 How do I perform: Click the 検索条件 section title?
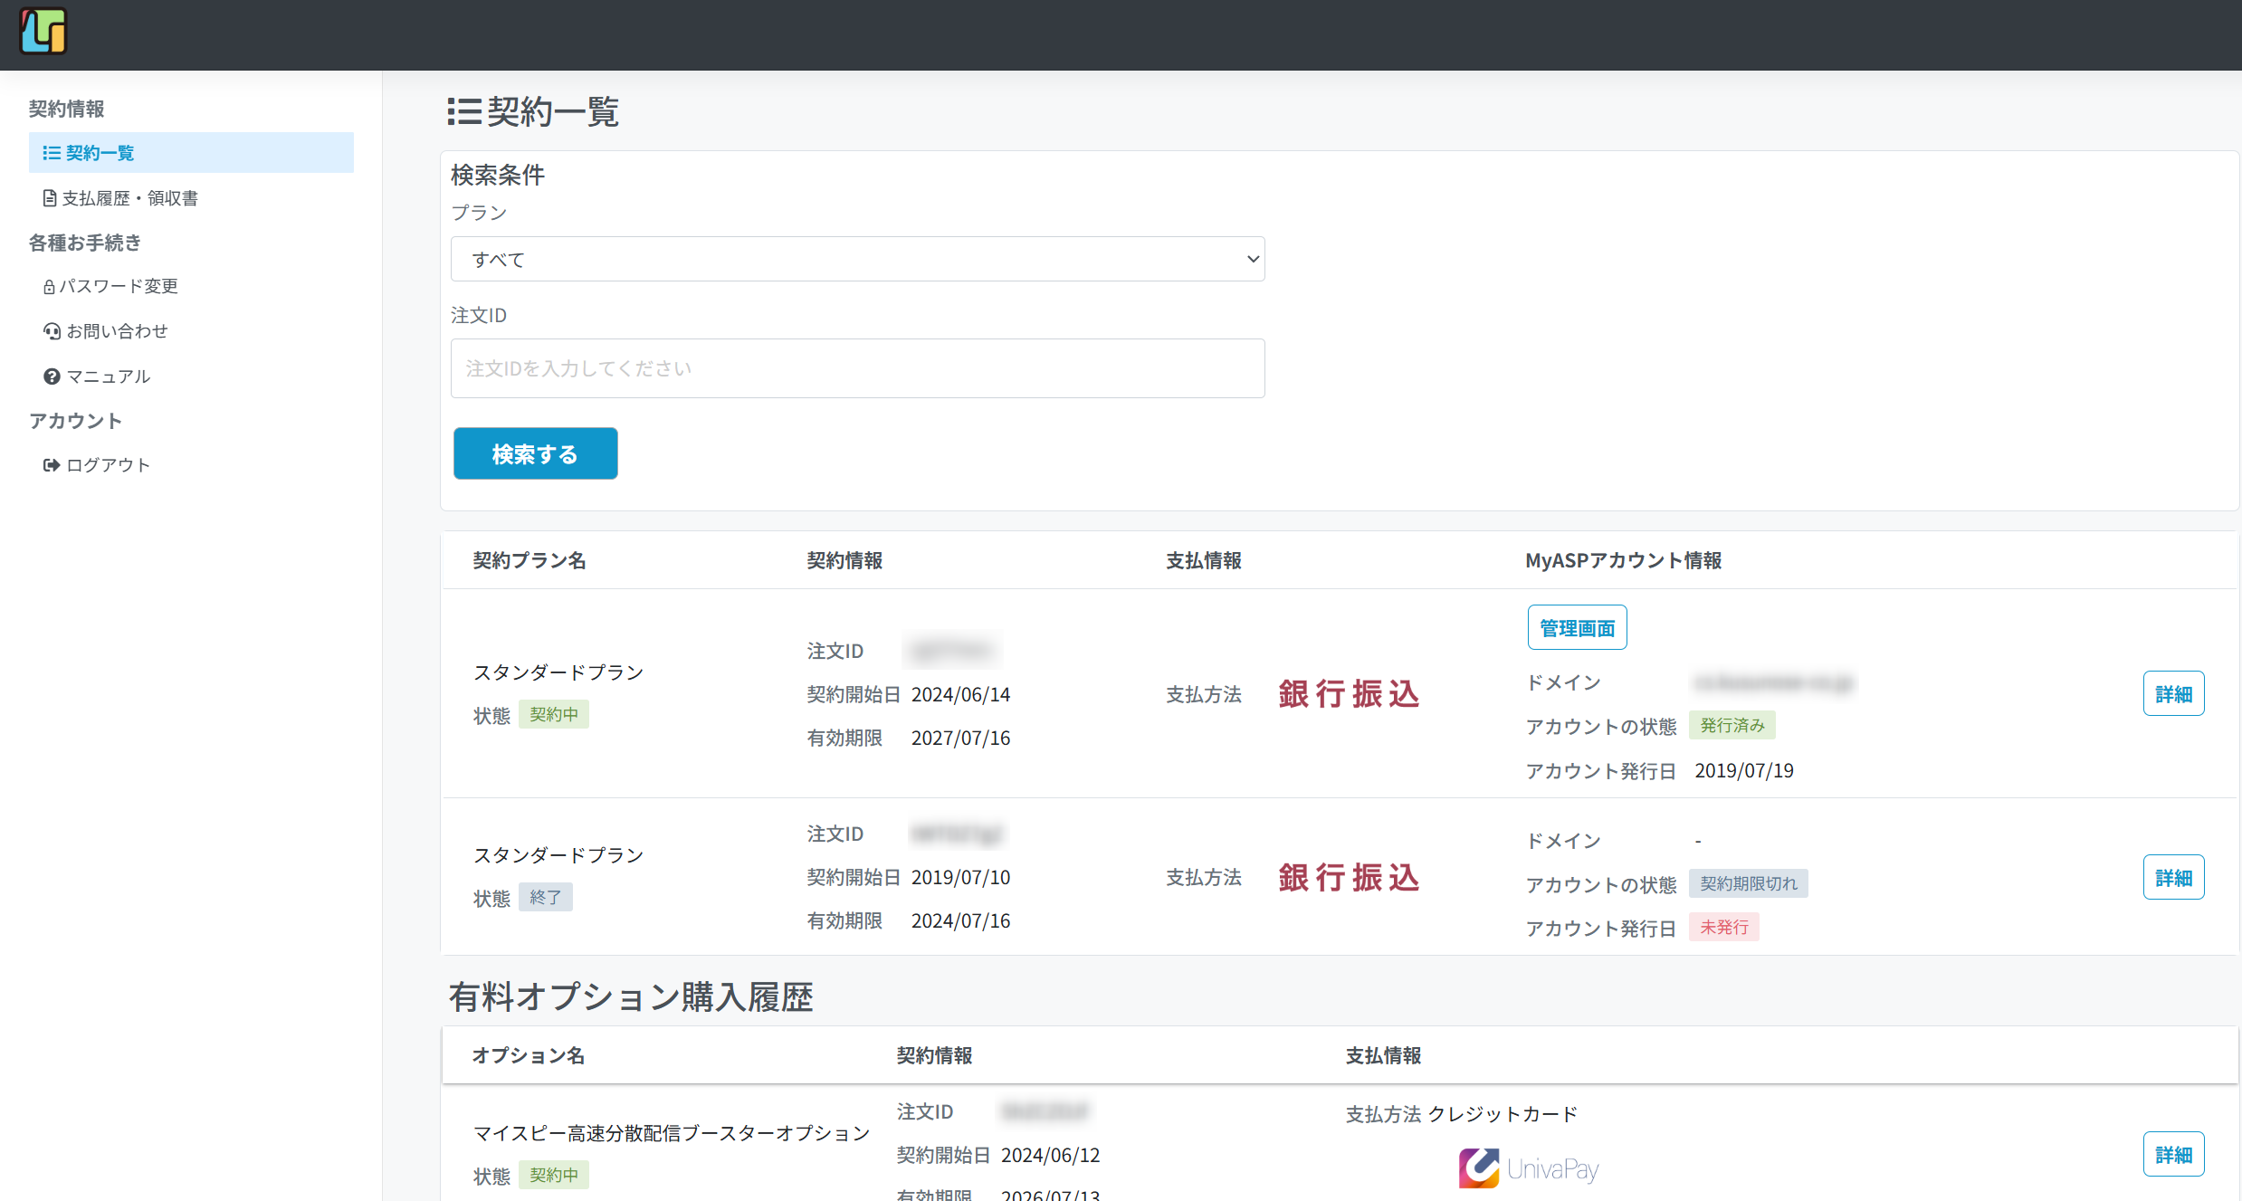pos(498,175)
